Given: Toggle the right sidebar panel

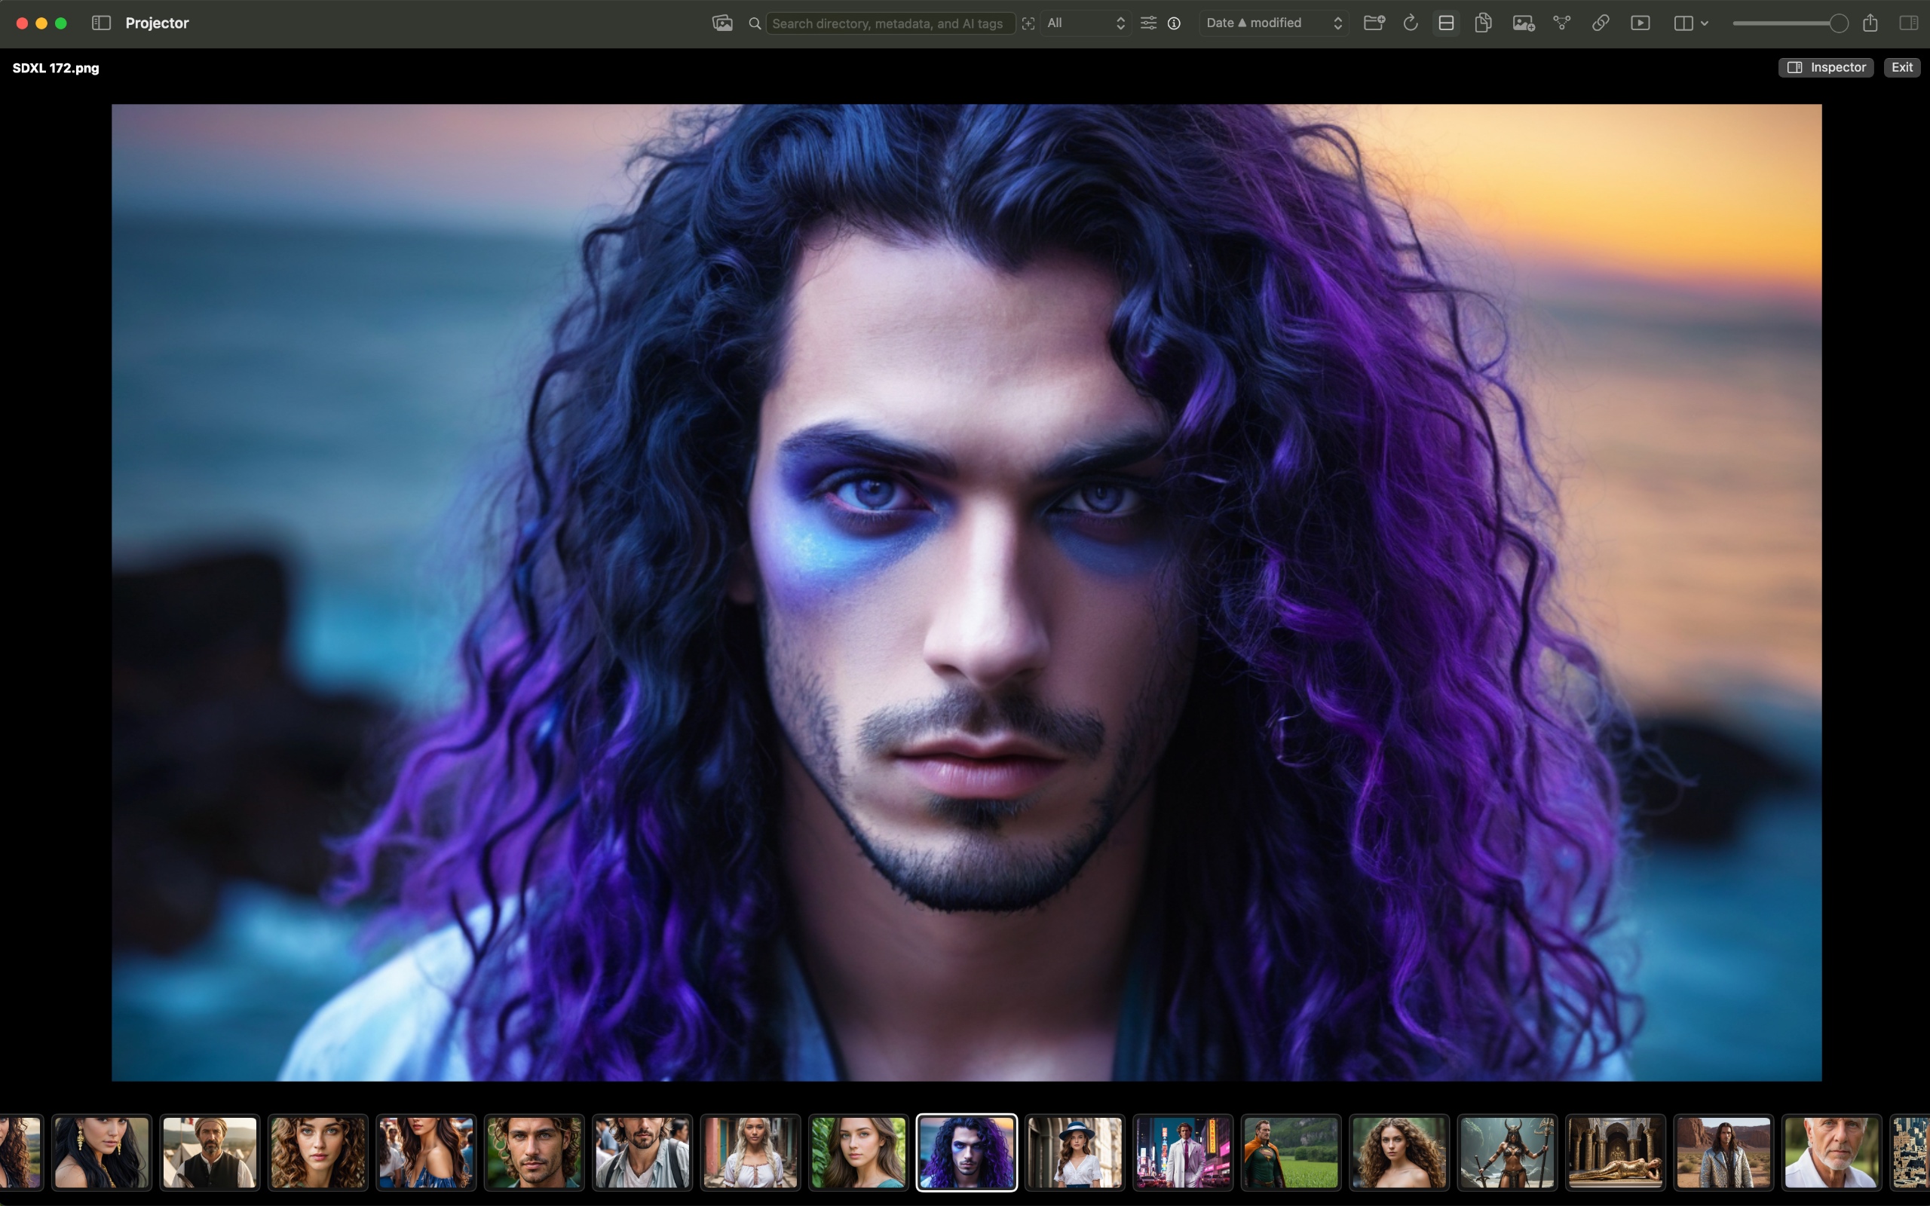Looking at the screenshot, I should click(x=1908, y=23).
